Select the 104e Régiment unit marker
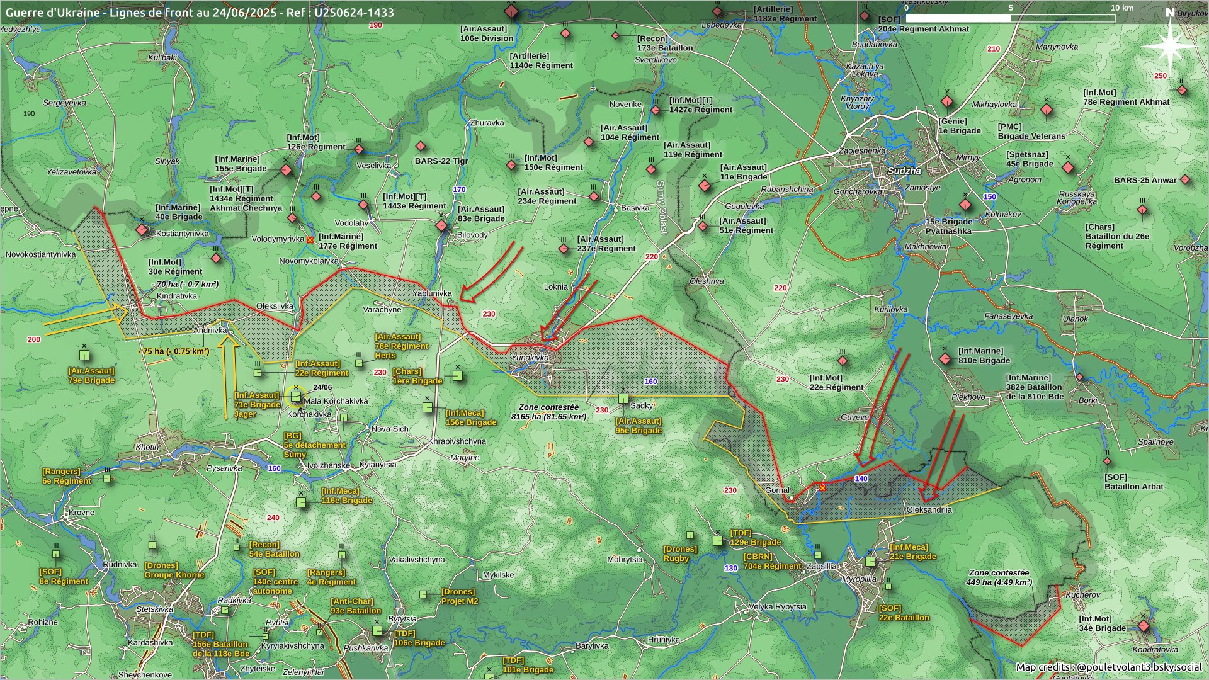This screenshot has width=1209, height=680. 589,142
